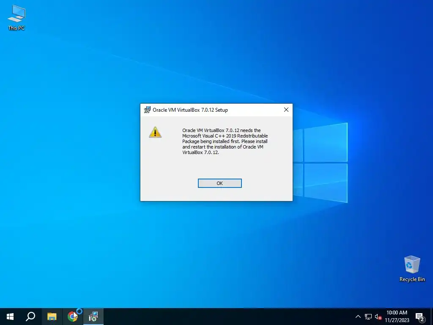Open taskbar search
Image resolution: width=433 pixels, height=325 pixels.
(x=30, y=317)
